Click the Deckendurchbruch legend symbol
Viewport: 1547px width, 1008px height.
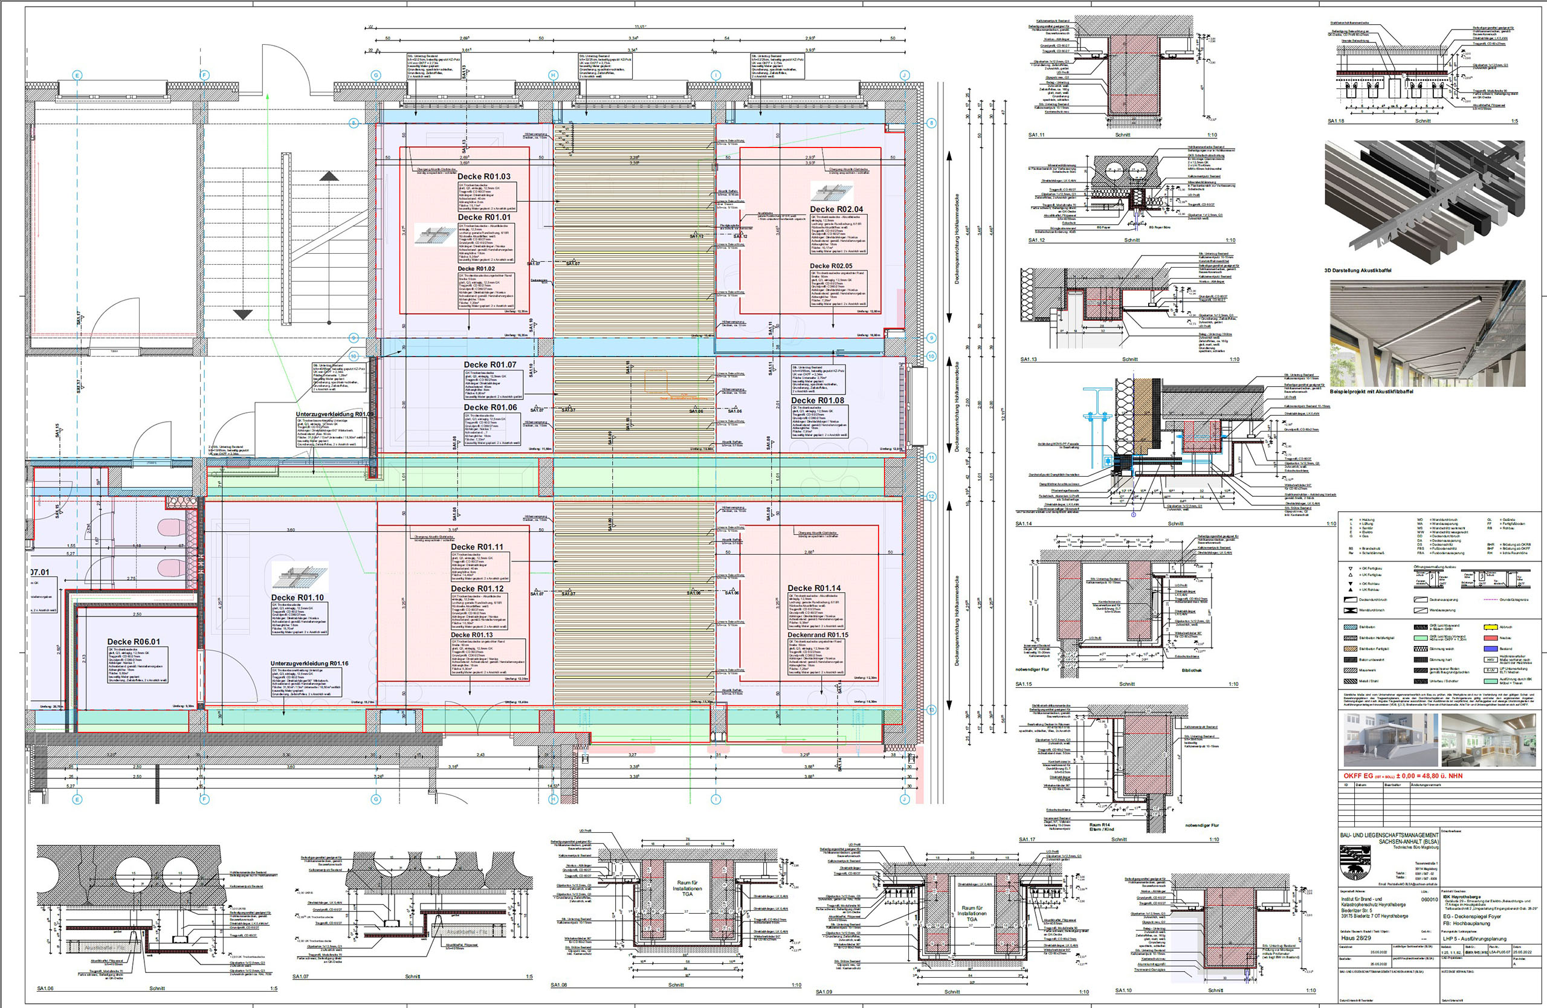(x=1351, y=600)
